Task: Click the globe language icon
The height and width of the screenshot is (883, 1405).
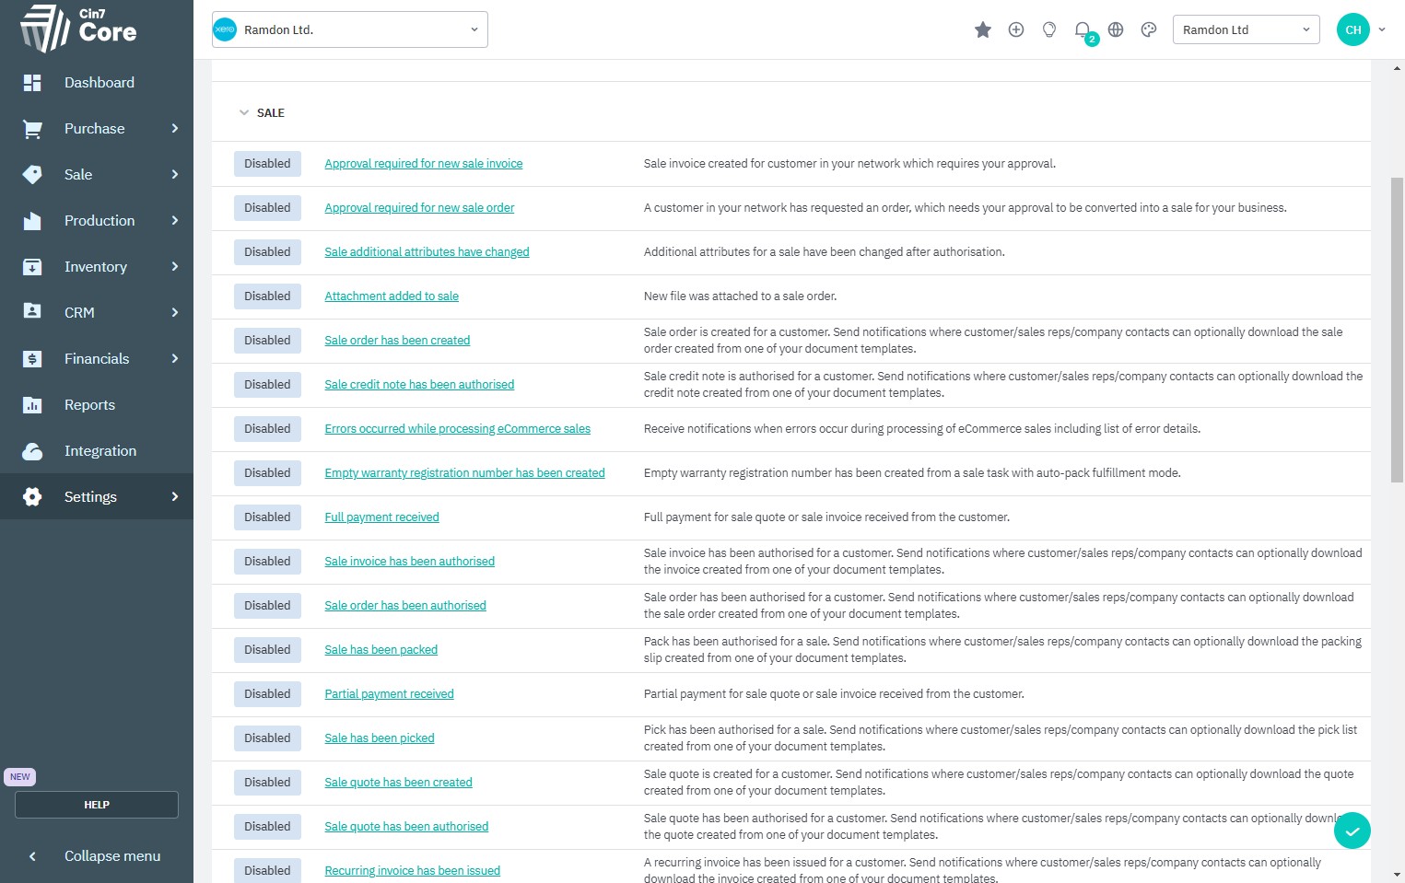Action: click(1116, 29)
